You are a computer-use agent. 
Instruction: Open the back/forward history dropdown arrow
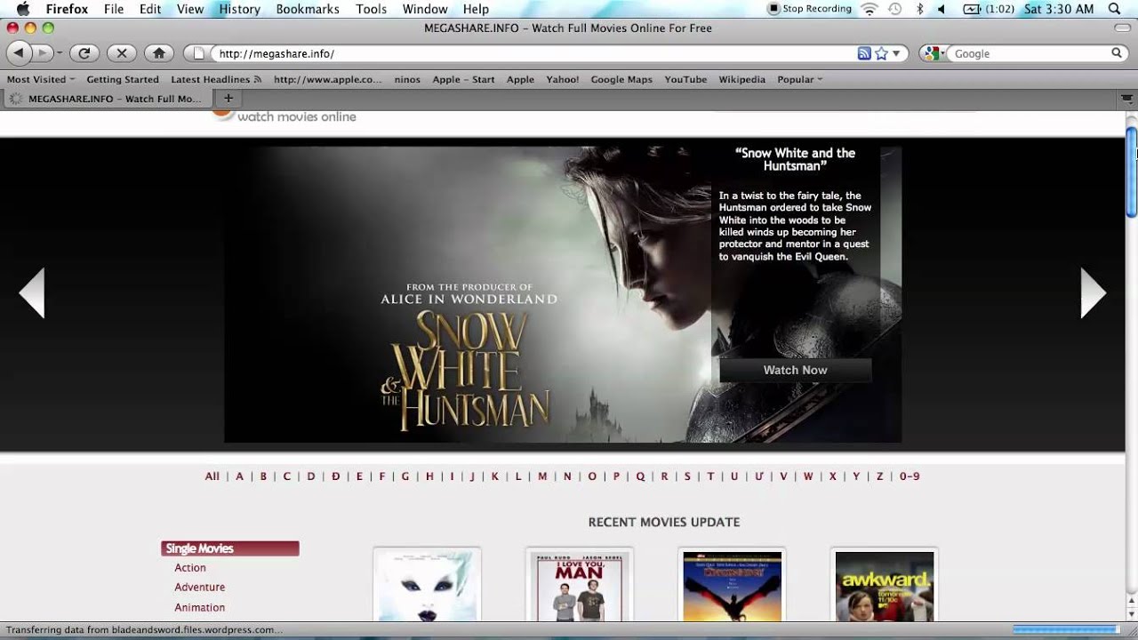click(60, 53)
